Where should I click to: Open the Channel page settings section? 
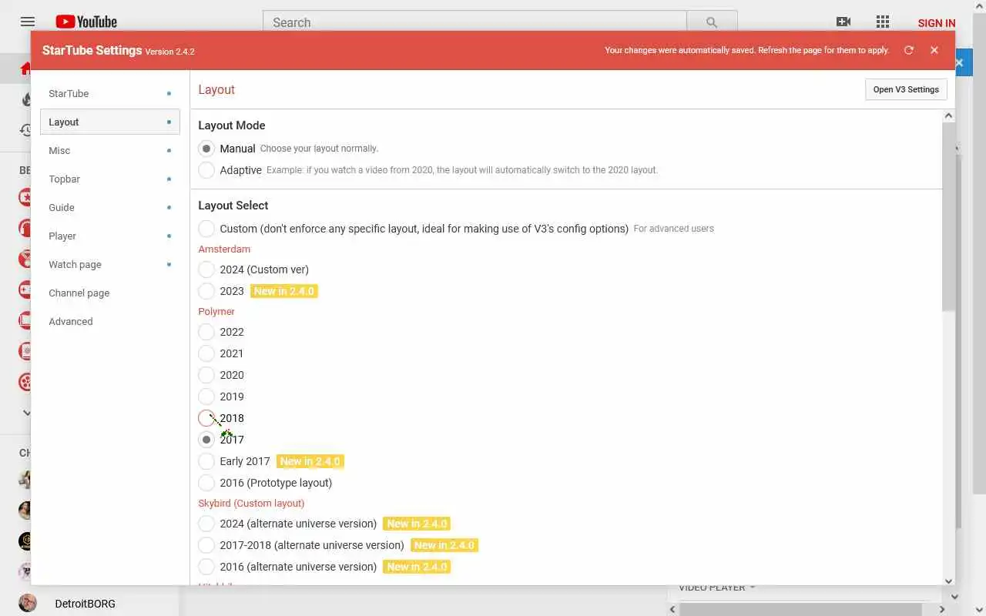[x=110, y=293]
